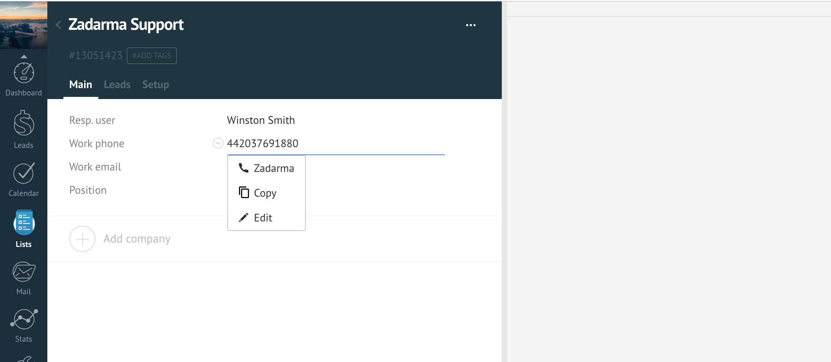The width and height of the screenshot is (831, 362).
Task: Go back using the left chevron
Action: click(x=58, y=25)
